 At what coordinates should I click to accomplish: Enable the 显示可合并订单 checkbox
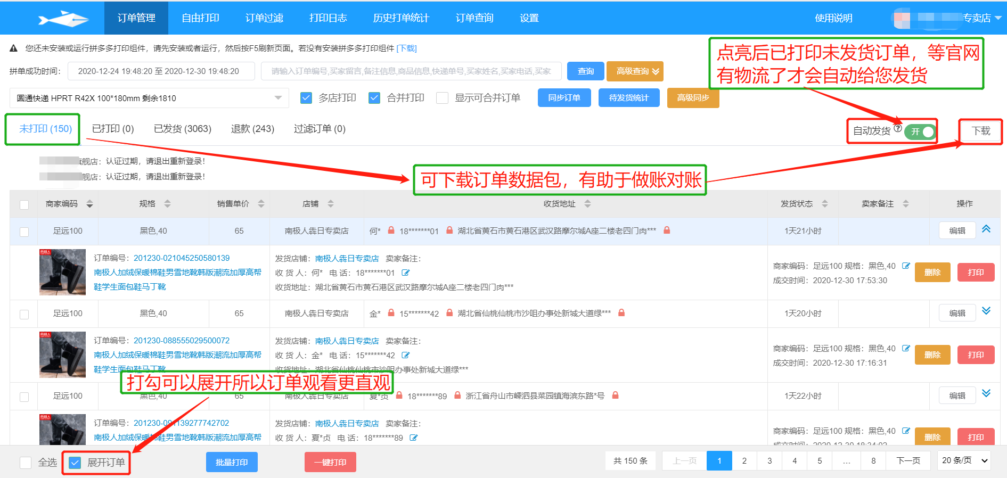(442, 98)
